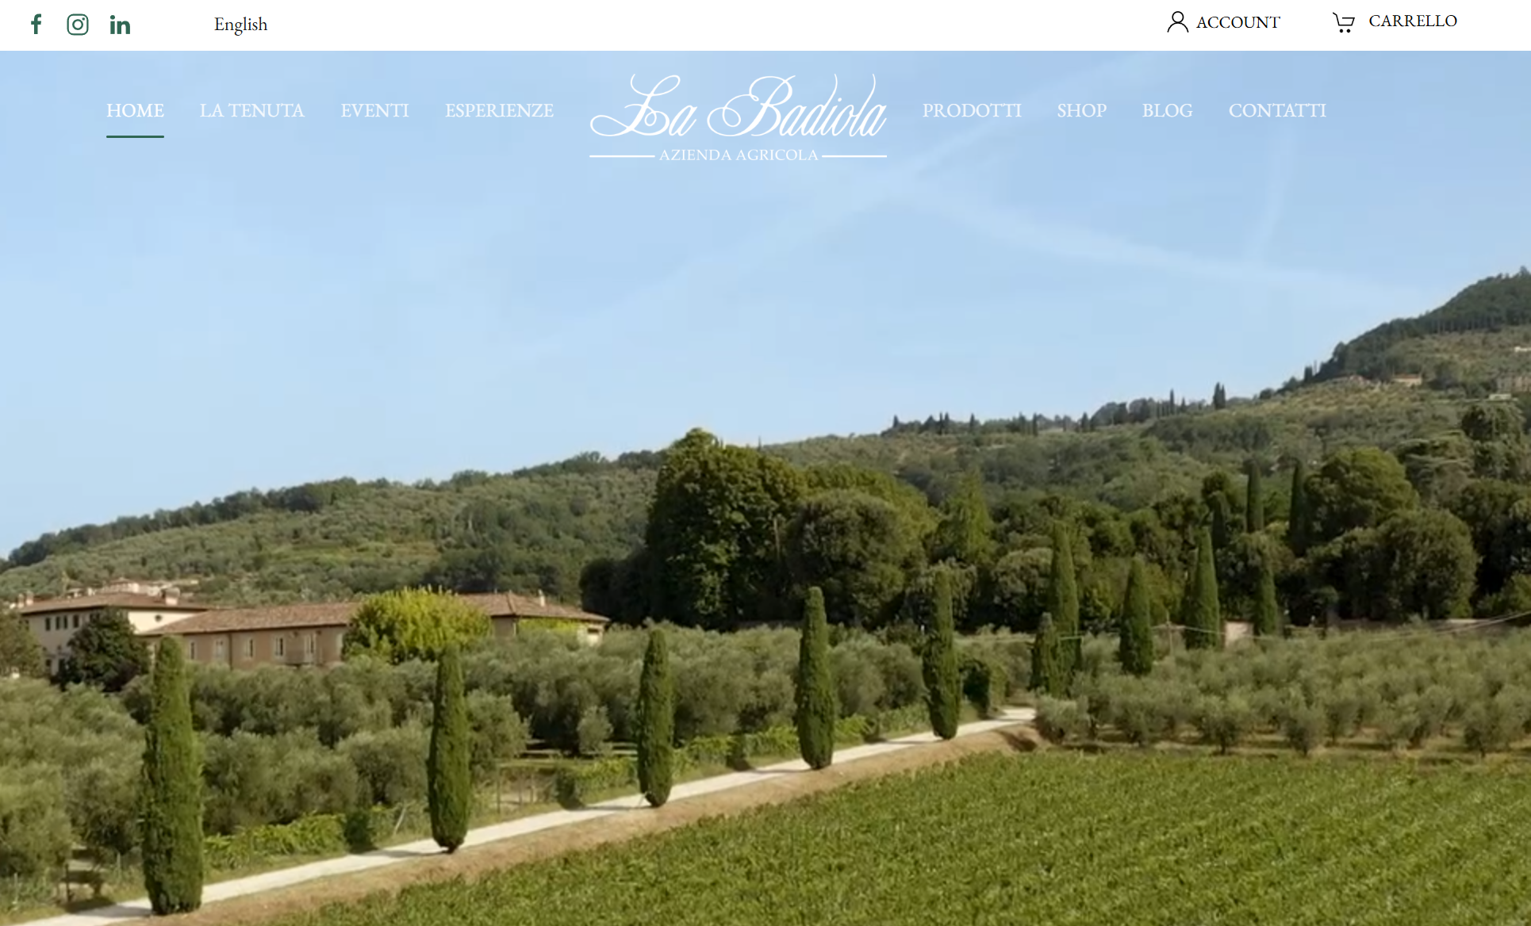Navigate to the CONTATTI page
The image size is (1531, 926).
[x=1277, y=110]
